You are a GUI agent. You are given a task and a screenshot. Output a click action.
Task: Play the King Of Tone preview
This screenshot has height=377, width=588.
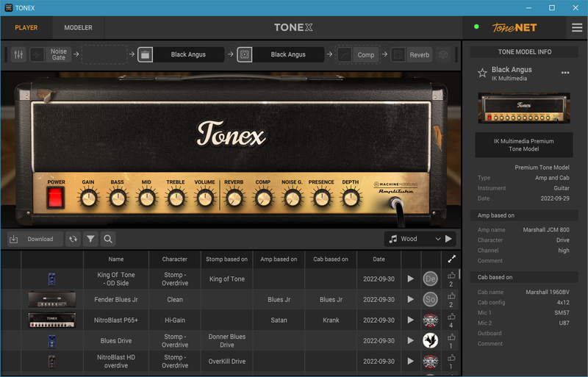click(x=411, y=279)
